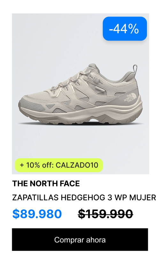This screenshot has width=160, height=259.
Task: Open ZAPATILLAS HEDGEHOG 3 WP MUJER title
Action: tap(84, 197)
